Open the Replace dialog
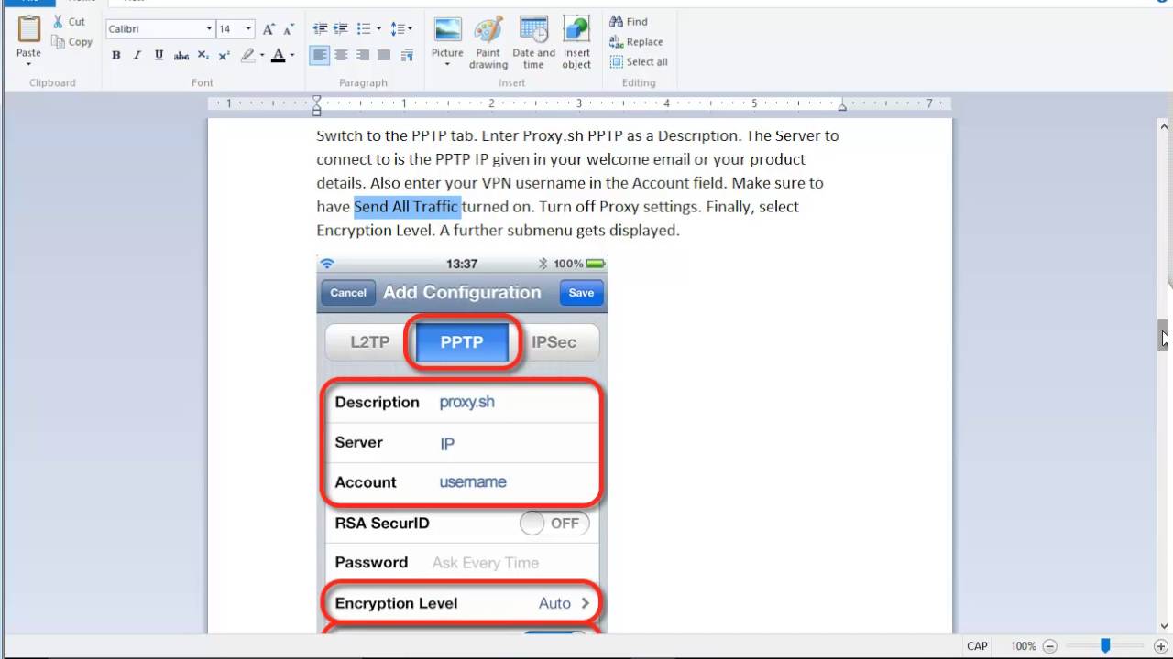This screenshot has width=1173, height=659. click(x=636, y=42)
